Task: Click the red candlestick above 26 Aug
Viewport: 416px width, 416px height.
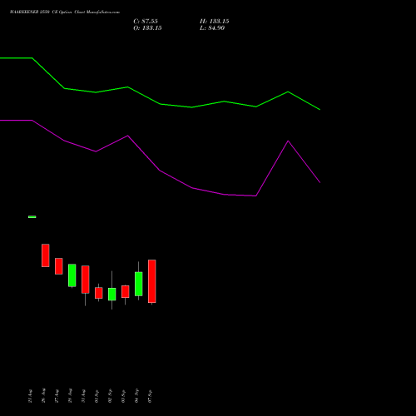Action: pyautogui.click(x=46, y=255)
